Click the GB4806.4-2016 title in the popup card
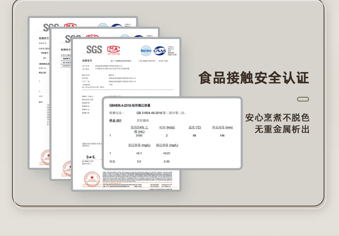 pos(130,105)
